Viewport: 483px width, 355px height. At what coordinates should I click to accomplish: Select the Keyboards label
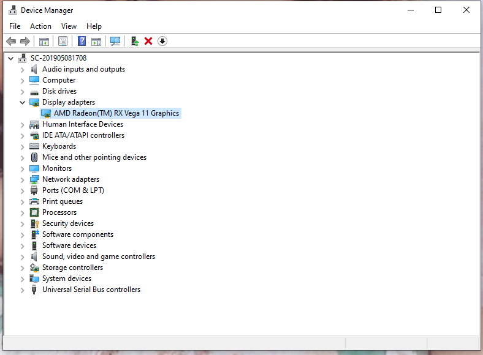click(59, 146)
